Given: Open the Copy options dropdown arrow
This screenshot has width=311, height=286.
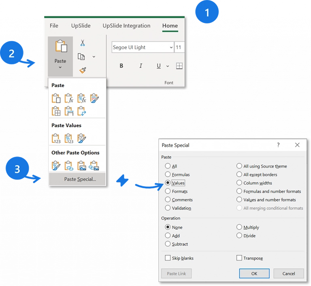Looking at the screenshot, I should [x=94, y=57].
